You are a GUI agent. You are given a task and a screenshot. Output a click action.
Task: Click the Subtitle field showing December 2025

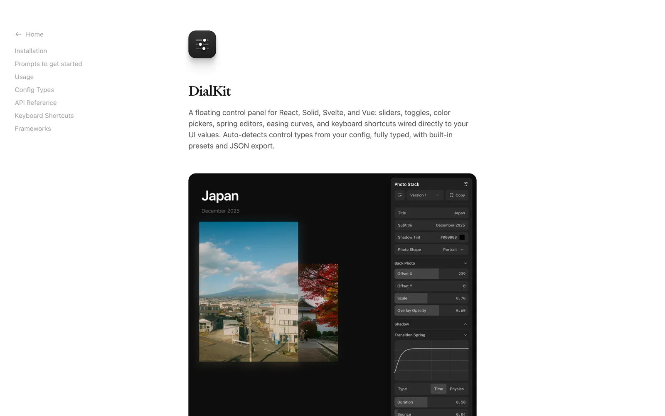pyautogui.click(x=431, y=225)
